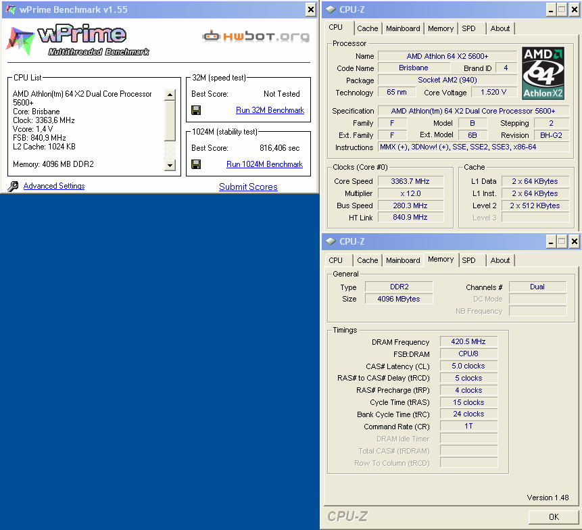Click the Version 1.48 label

point(548,498)
